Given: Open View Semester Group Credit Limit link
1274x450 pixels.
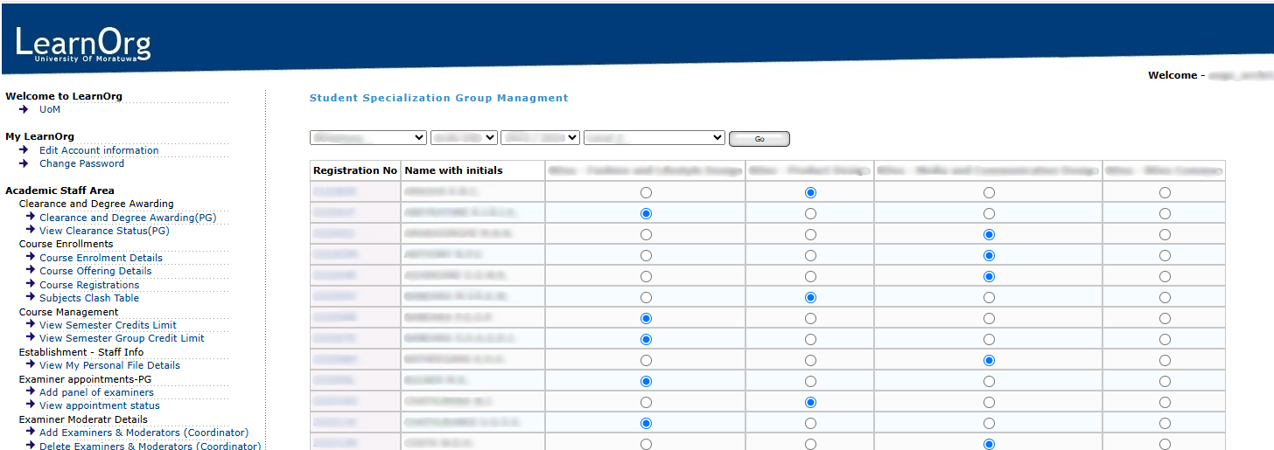Looking at the screenshot, I should pyautogui.click(x=122, y=338).
